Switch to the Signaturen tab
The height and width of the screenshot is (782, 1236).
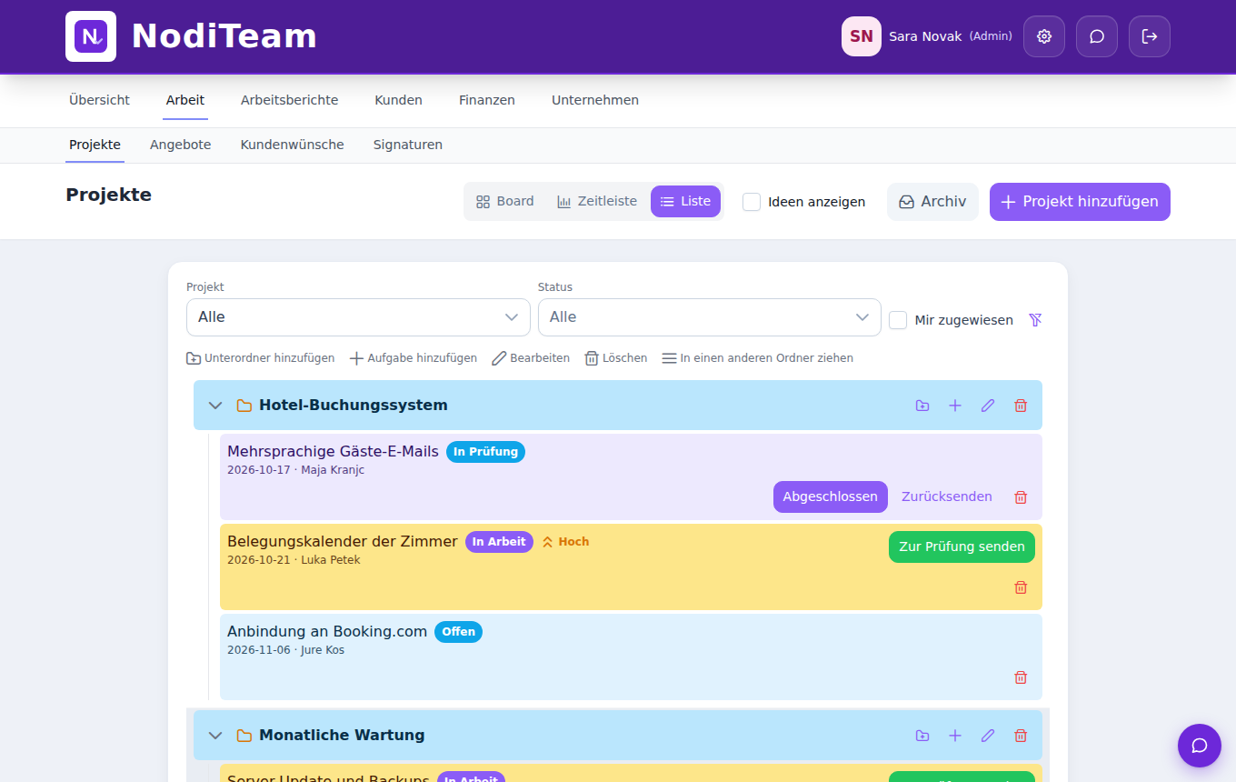tap(408, 145)
